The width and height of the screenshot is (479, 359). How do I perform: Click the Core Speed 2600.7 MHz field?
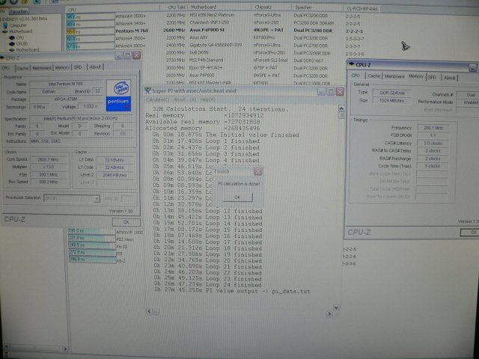pos(49,159)
